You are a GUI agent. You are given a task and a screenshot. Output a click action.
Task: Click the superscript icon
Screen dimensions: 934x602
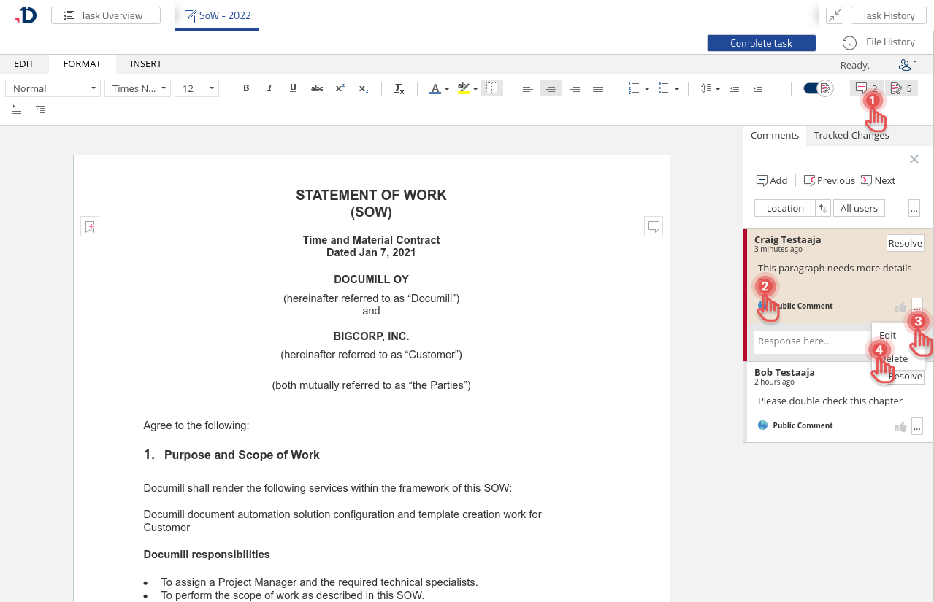tap(340, 88)
